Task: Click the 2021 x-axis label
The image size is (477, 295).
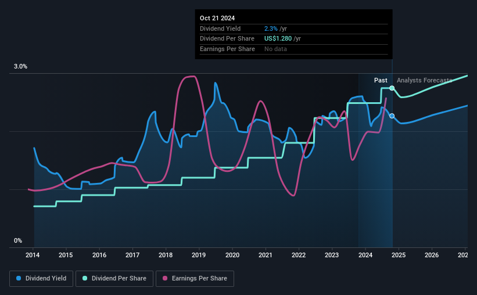Action: pos(266,255)
